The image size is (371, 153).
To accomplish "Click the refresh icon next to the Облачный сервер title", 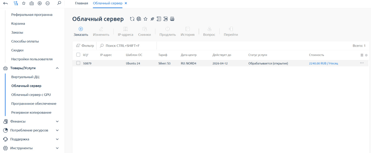I will (132, 19).
